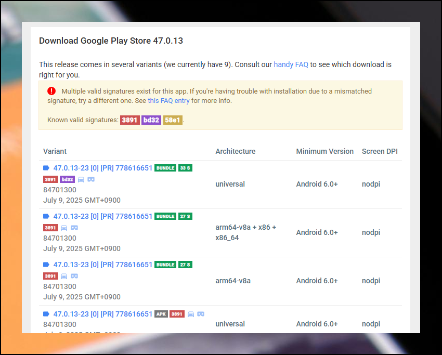Click the Variant column header

(x=55, y=151)
